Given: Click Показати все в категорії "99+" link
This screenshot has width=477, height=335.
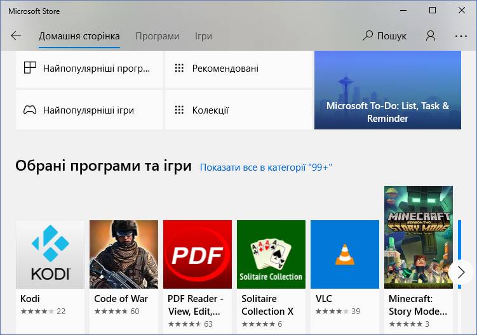Looking at the screenshot, I should [266, 167].
